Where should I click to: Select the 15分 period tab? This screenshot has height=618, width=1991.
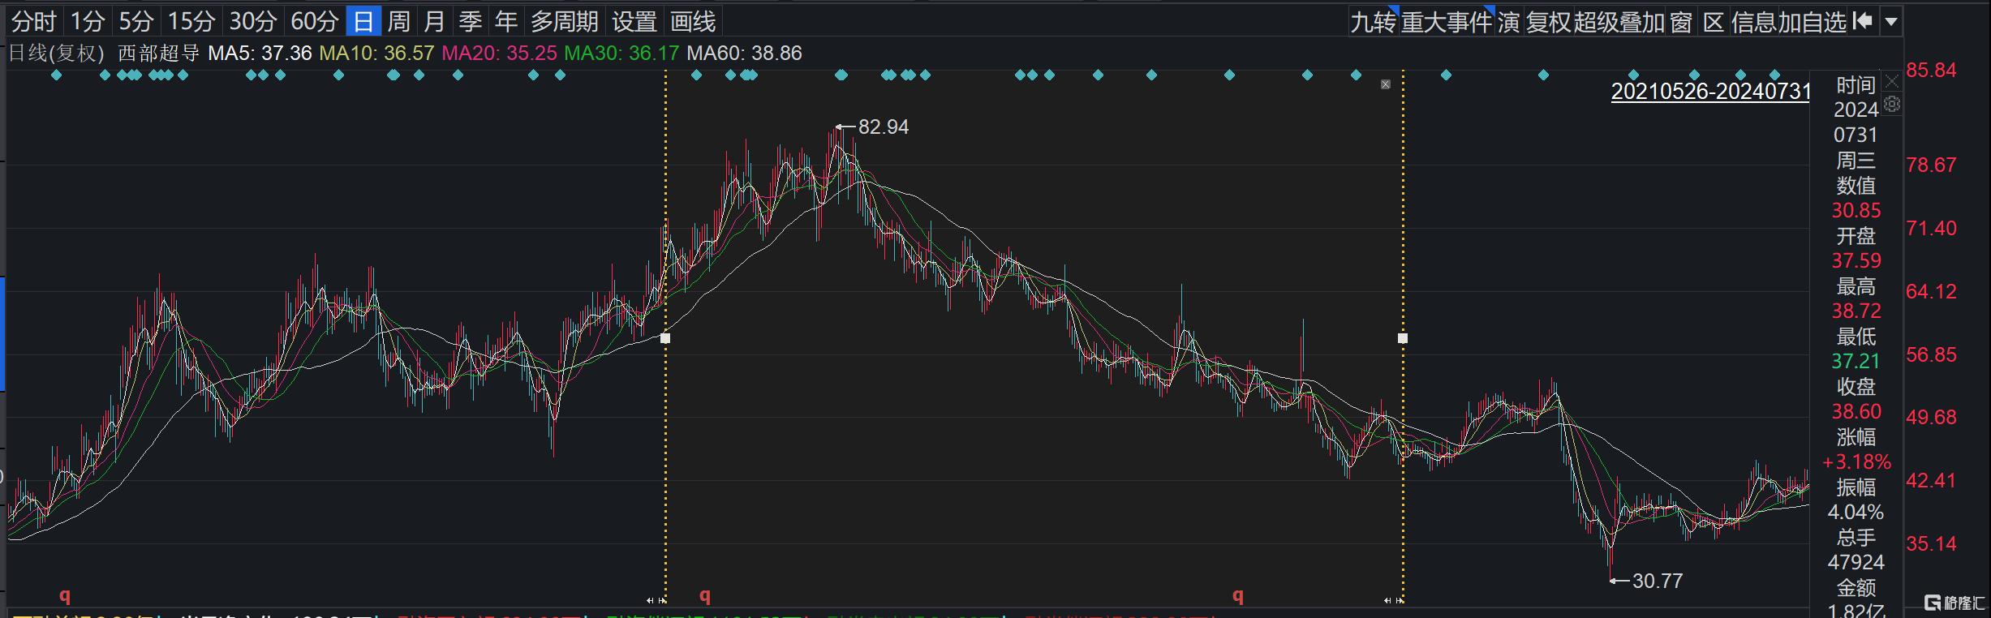[x=191, y=22]
